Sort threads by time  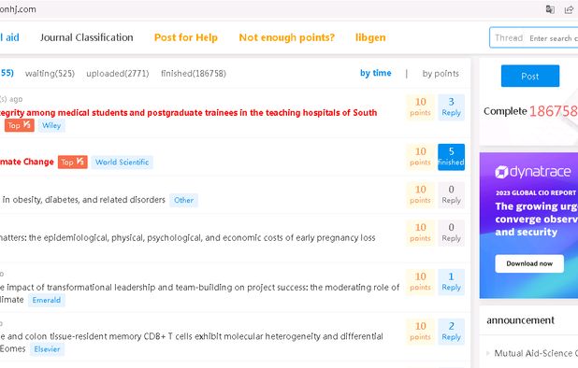pyautogui.click(x=376, y=73)
